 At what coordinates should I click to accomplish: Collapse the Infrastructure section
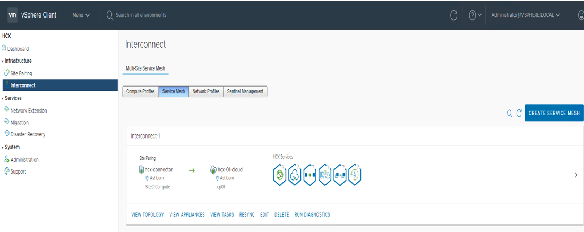pos(2,61)
